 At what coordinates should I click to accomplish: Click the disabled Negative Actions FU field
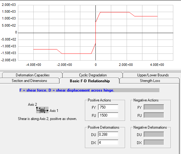coord(154,115)
